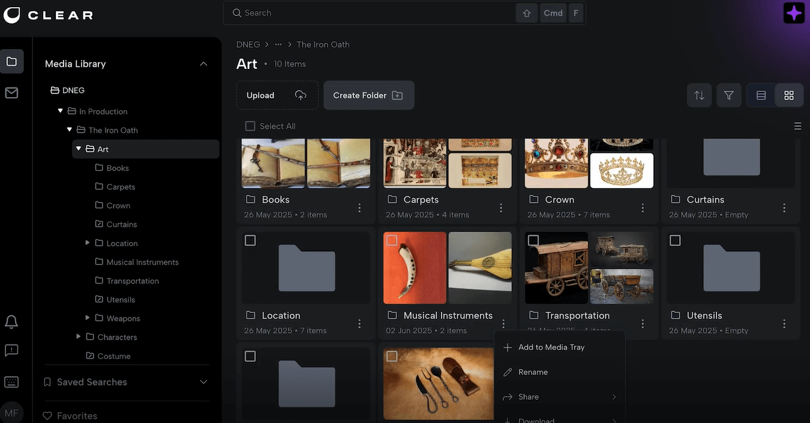Expand the Weapons tree node arrow
Image resolution: width=810 pixels, height=423 pixels.
point(88,318)
